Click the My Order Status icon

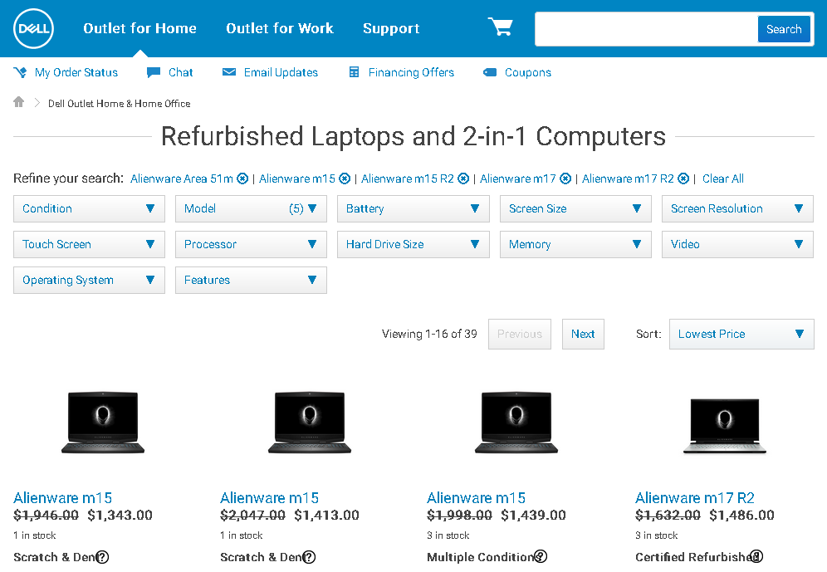[x=20, y=72]
